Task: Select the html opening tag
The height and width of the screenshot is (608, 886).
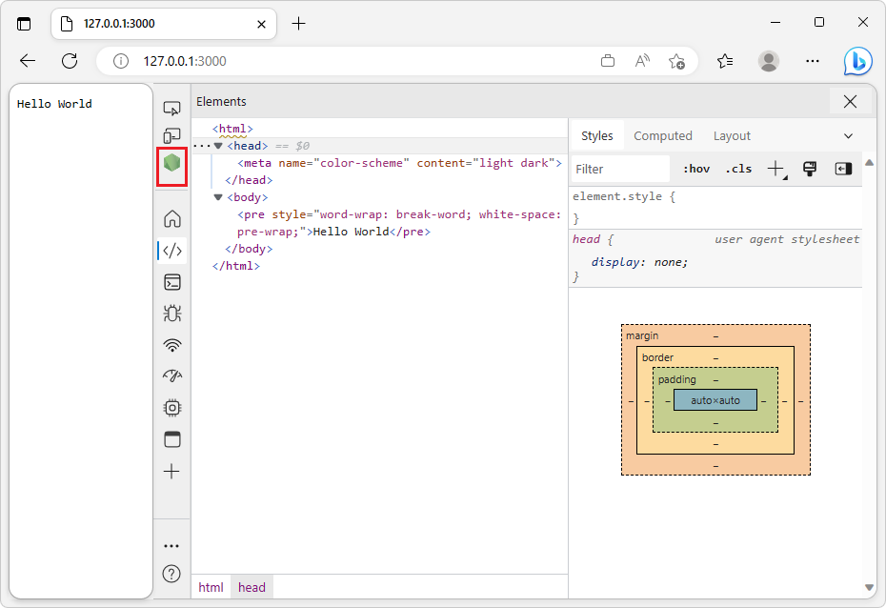Action: pyautogui.click(x=232, y=129)
